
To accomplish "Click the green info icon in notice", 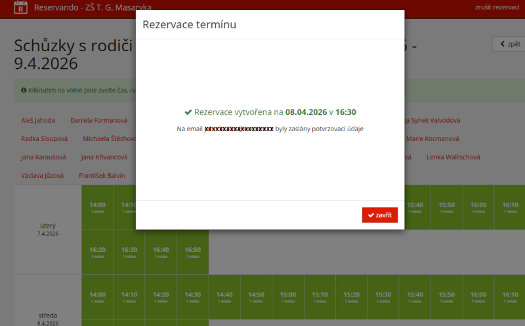I will point(24,91).
